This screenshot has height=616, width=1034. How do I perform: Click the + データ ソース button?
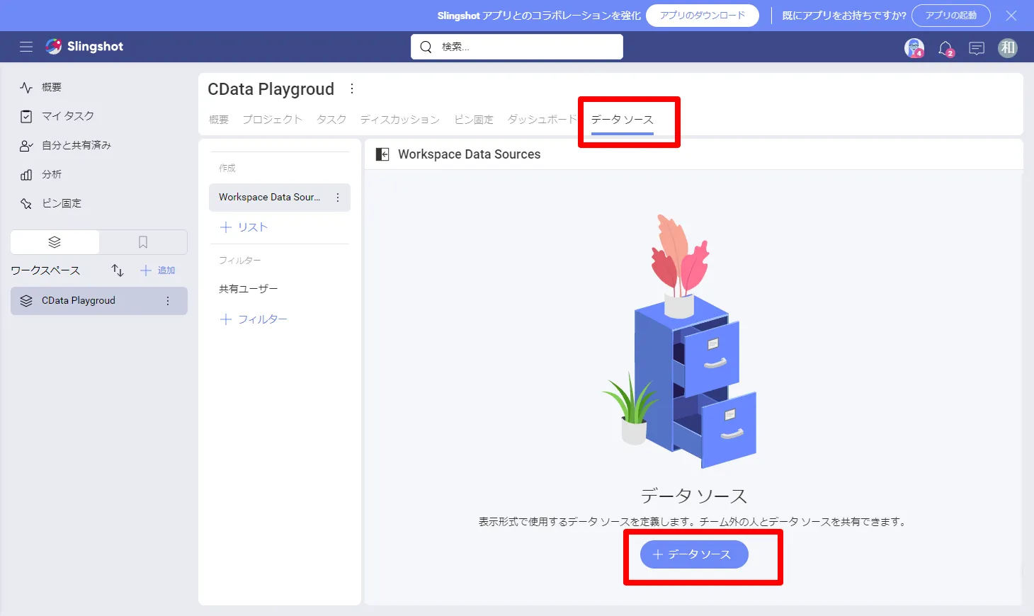pos(694,554)
